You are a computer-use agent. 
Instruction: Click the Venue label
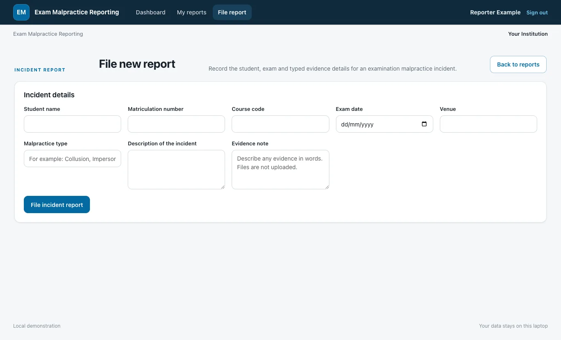(x=448, y=109)
